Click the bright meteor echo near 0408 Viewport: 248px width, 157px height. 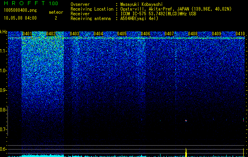tap(186, 120)
